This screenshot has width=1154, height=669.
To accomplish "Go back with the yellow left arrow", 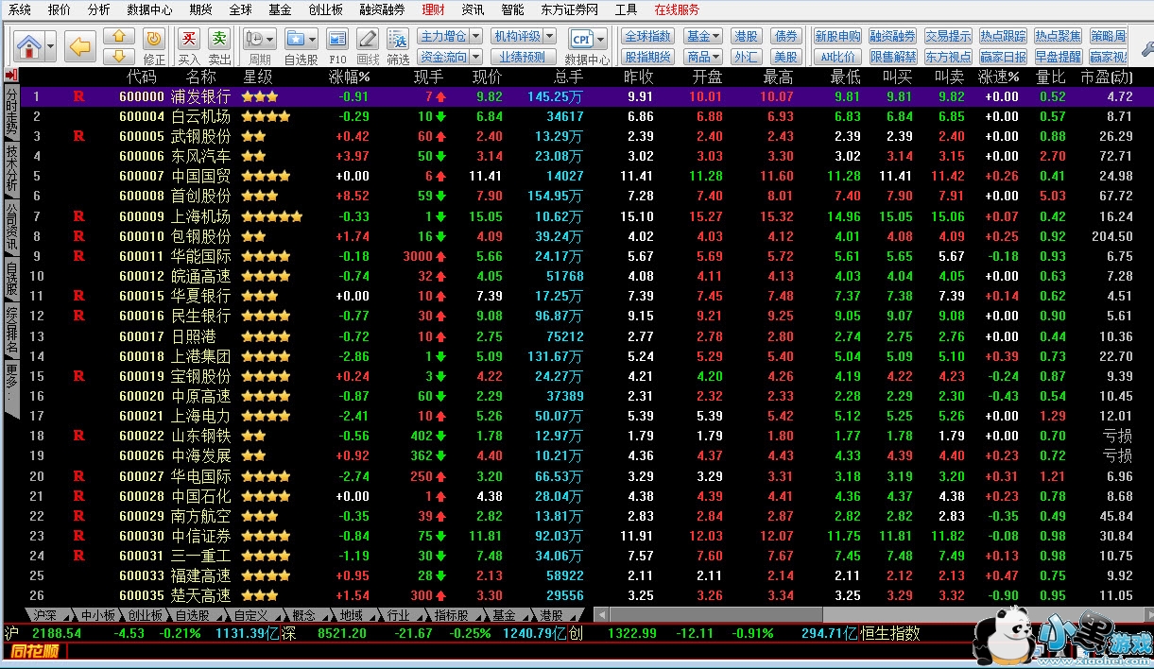I will coord(80,45).
